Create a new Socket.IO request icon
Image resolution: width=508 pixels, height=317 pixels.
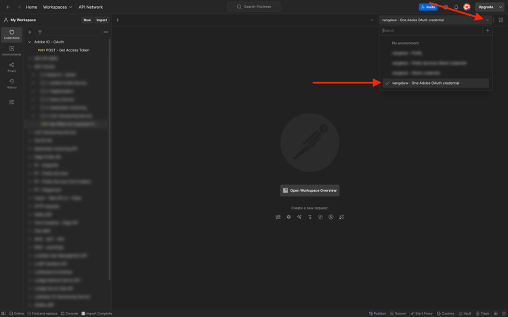[331, 217]
